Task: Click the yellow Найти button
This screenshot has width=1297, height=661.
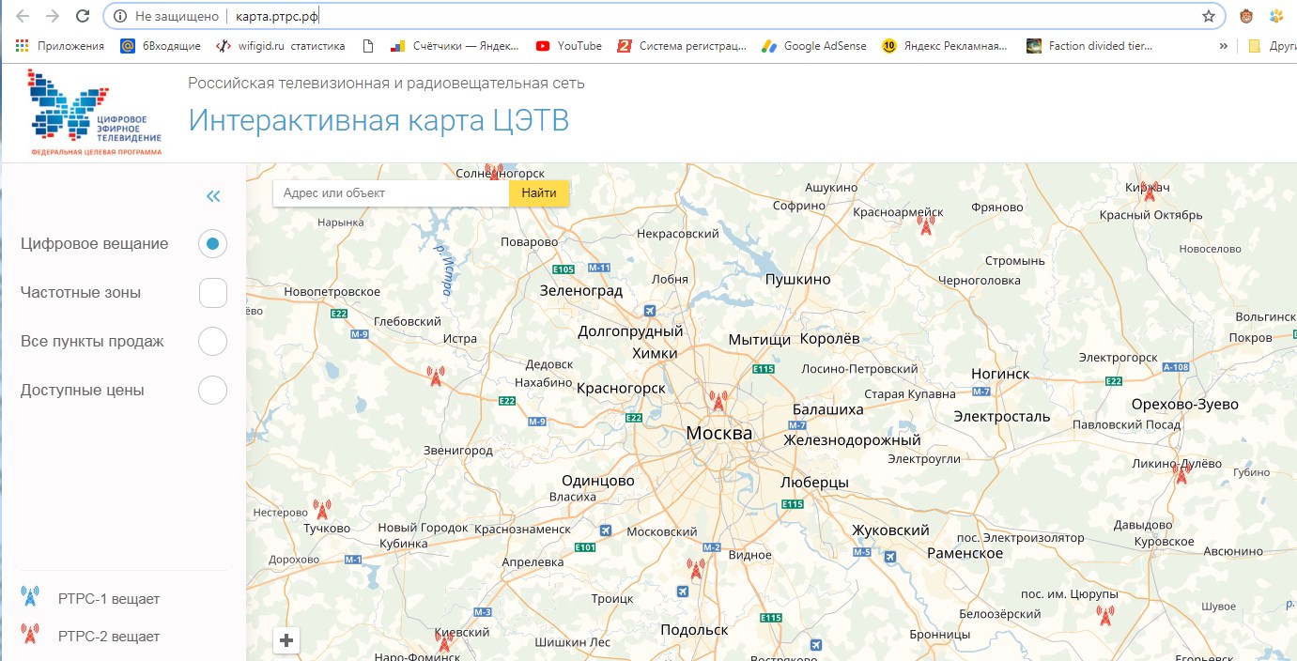Action: 539,193
